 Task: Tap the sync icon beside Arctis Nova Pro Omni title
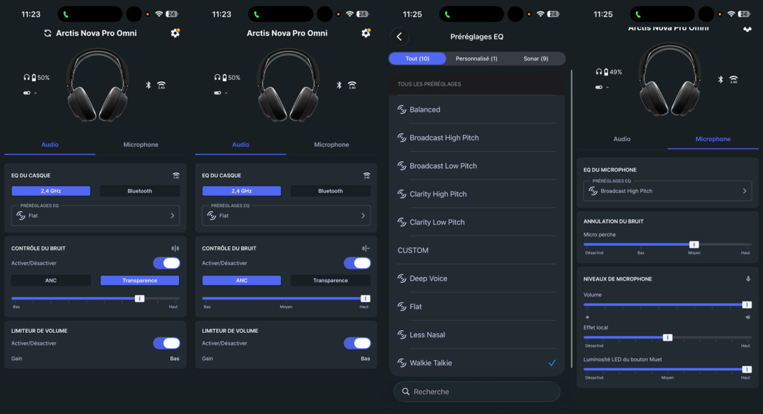[48, 33]
